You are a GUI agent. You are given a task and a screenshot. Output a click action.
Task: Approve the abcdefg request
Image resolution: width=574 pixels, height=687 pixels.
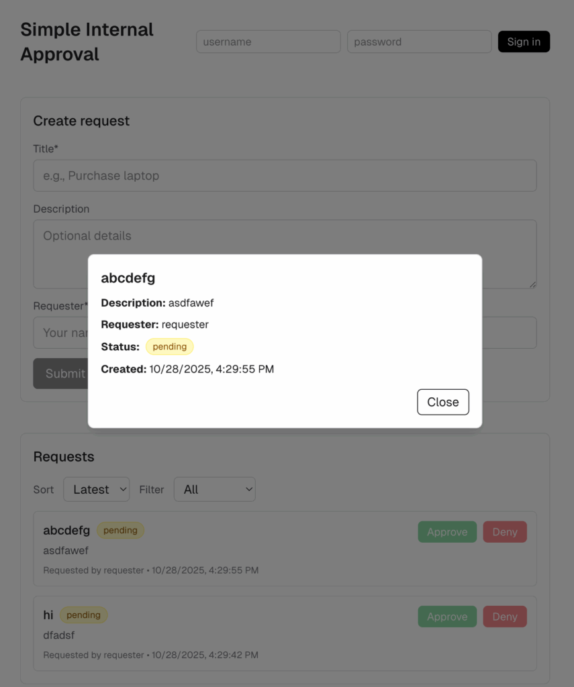[447, 532]
